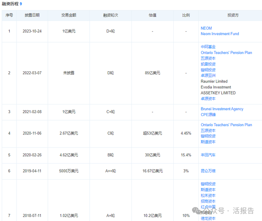Select the date 2021-02-08

click(32, 112)
